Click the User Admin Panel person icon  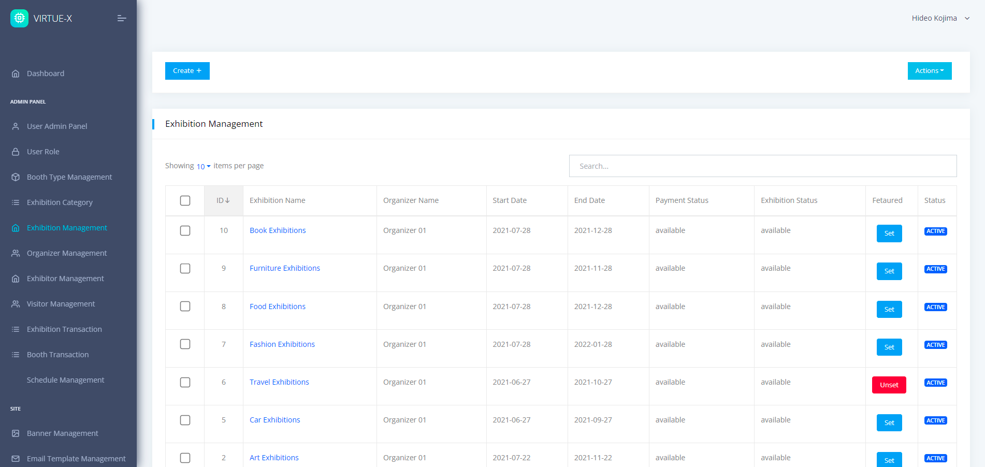(x=16, y=126)
